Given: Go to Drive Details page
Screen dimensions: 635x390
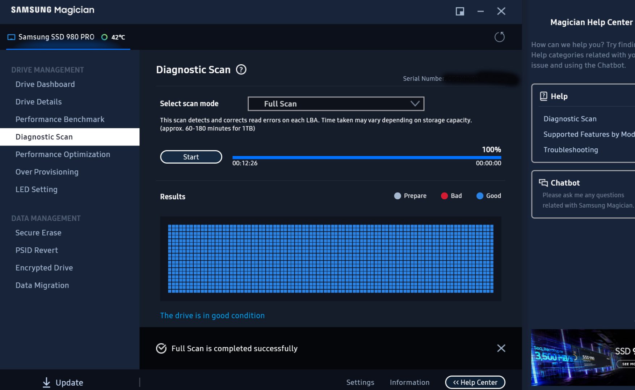Looking at the screenshot, I should coord(39,102).
